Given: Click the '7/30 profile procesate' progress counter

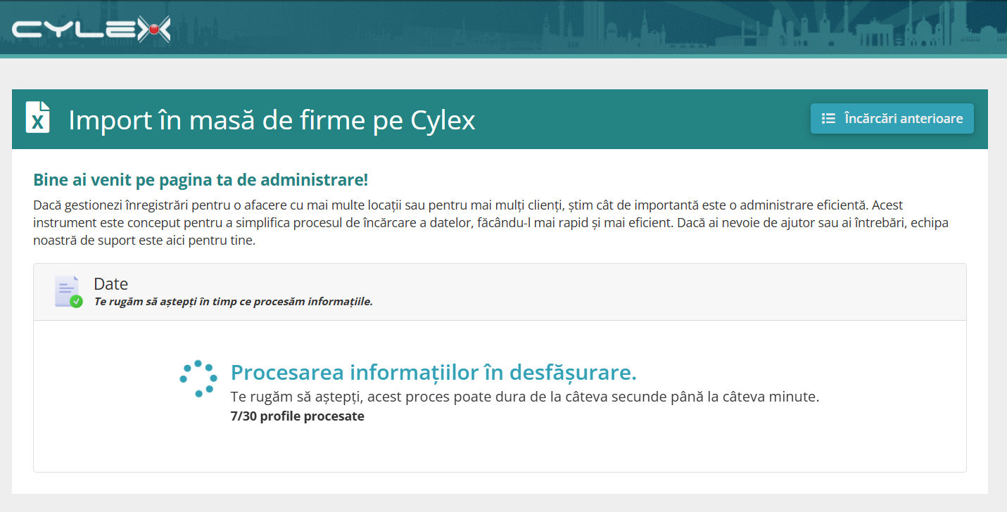Looking at the screenshot, I should pyautogui.click(x=298, y=416).
